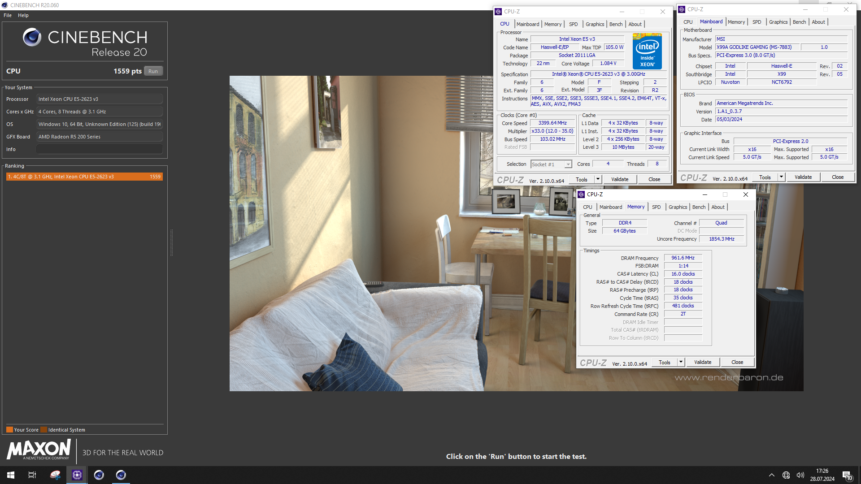Switch to Mainboard tab in CPU window
This screenshot has height=484, width=861.
pyautogui.click(x=528, y=24)
